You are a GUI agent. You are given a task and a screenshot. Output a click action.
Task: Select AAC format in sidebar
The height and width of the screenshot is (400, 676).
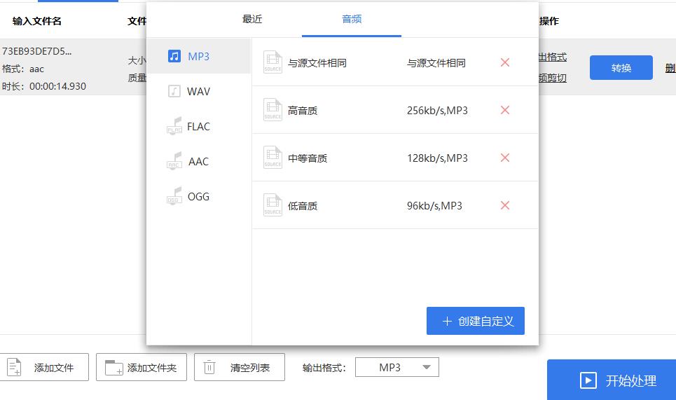point(199,161)
